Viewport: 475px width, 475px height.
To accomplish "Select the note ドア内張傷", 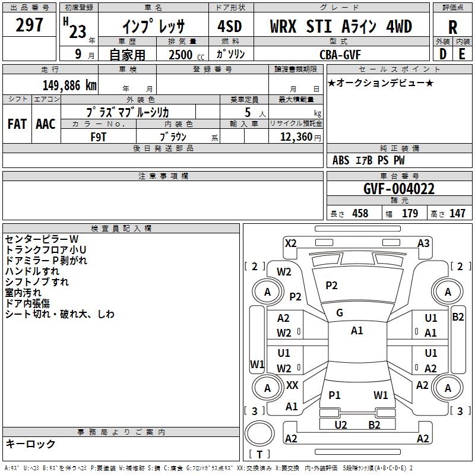I will click(x=27, y=303).
